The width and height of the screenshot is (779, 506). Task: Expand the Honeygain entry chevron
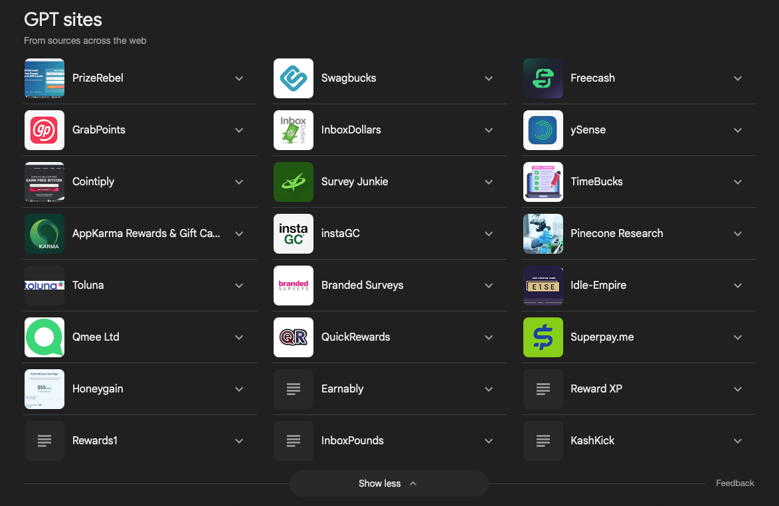(x=239, y=389)
